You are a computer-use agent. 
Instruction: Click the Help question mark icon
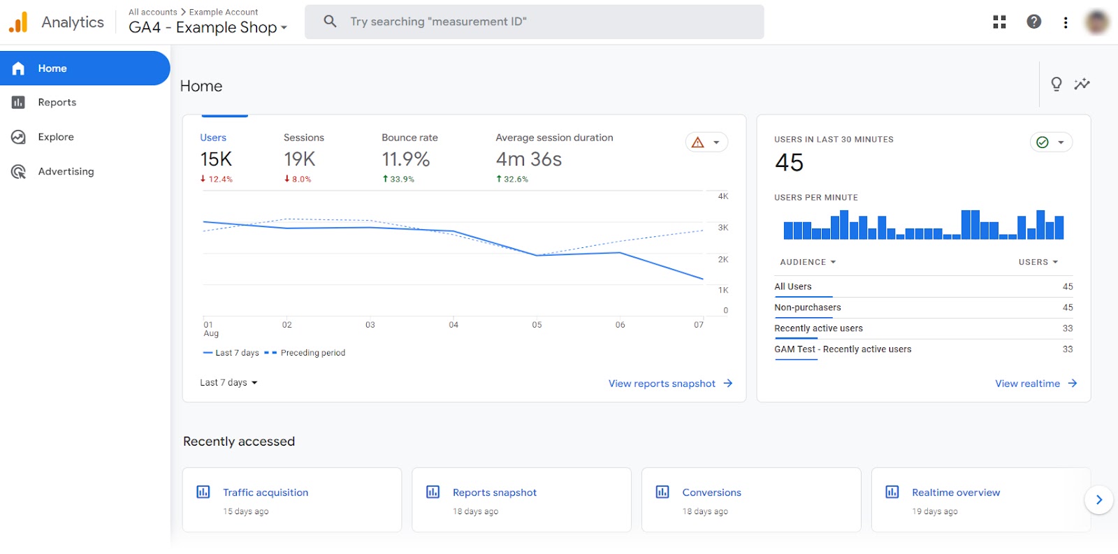(x=1033, y=22)
